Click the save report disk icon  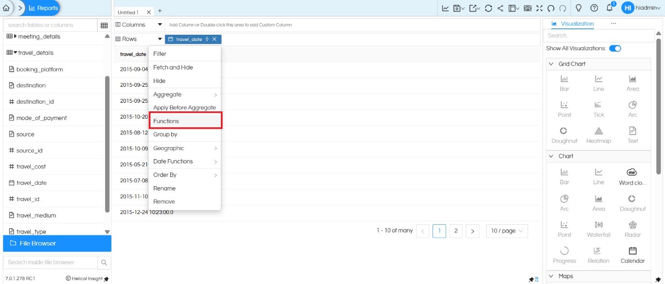point(457,8)
